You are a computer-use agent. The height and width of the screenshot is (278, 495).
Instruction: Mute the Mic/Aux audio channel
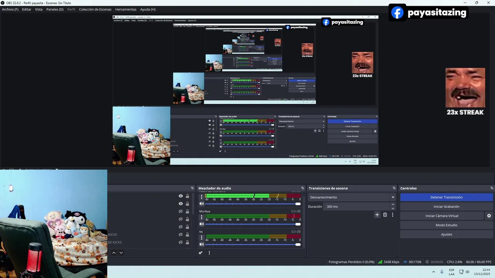pos(201,224)
